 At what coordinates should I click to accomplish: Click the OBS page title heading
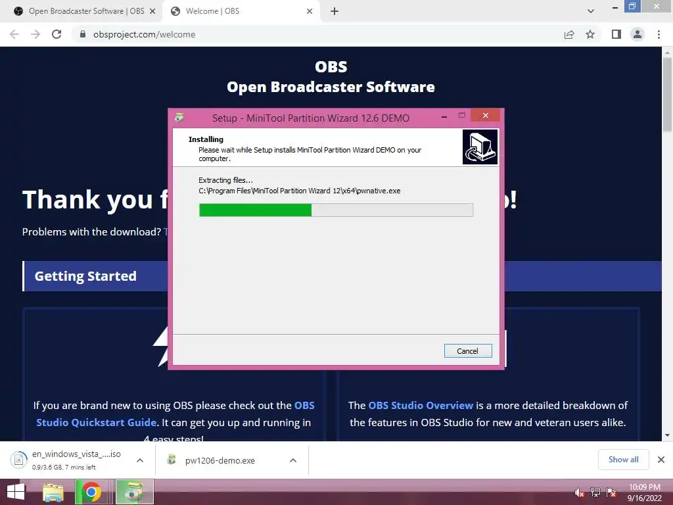(x=331, y=77)
